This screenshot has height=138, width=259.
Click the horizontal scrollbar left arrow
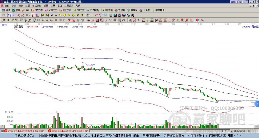tap(91, 131)
